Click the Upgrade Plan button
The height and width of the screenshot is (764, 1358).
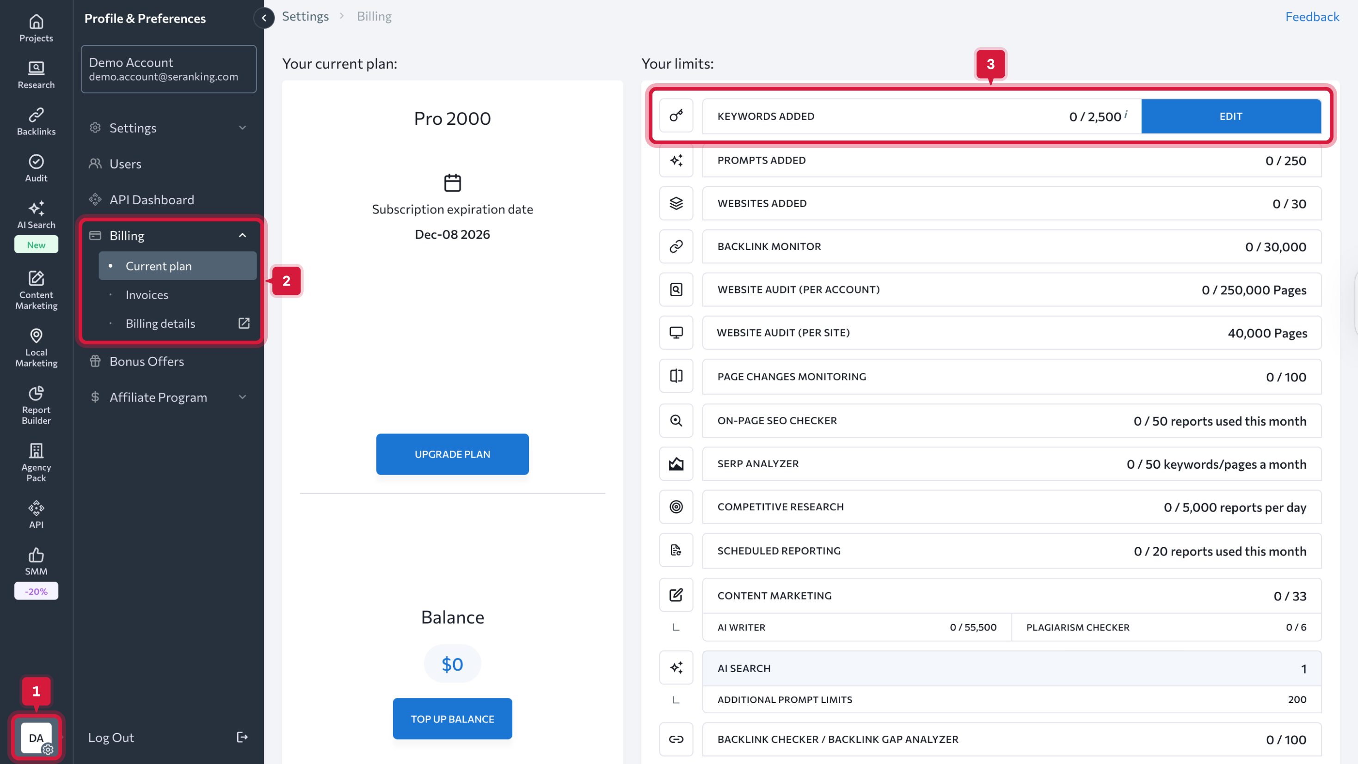(452, 454)
